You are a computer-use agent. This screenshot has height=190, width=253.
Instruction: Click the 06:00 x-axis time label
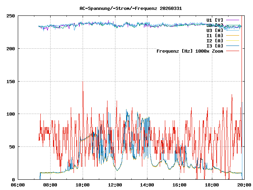18,185
